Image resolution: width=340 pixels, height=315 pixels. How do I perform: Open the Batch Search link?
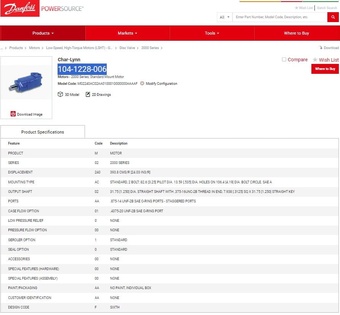click(327, 8)
